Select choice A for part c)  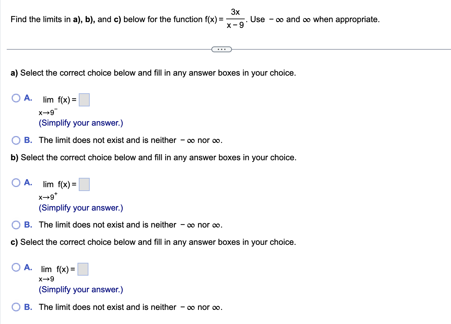(x=16, y=267)
